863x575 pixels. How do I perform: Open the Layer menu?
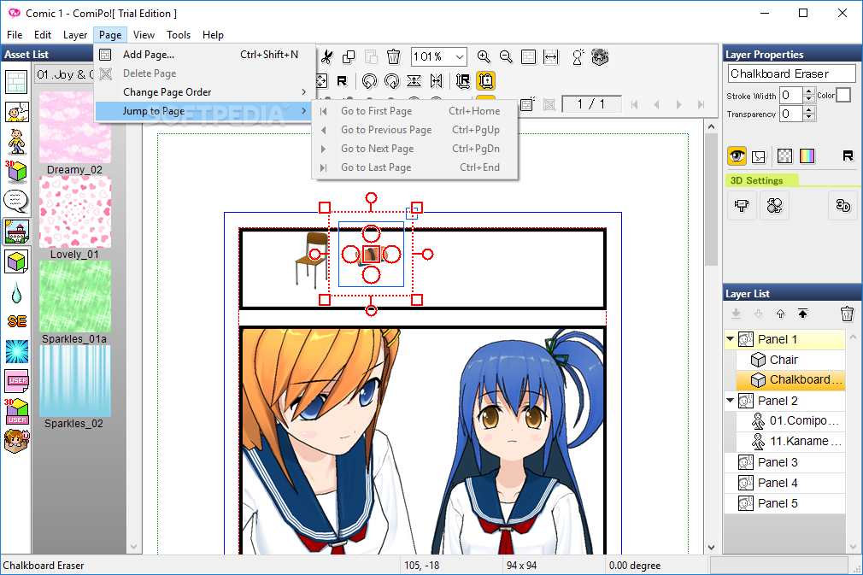point(75,35)
